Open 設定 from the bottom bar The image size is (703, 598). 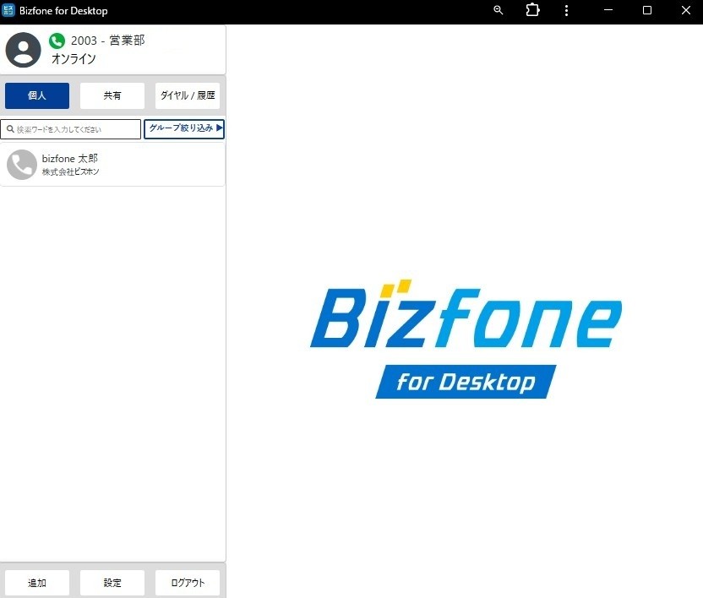click(112, 582)
